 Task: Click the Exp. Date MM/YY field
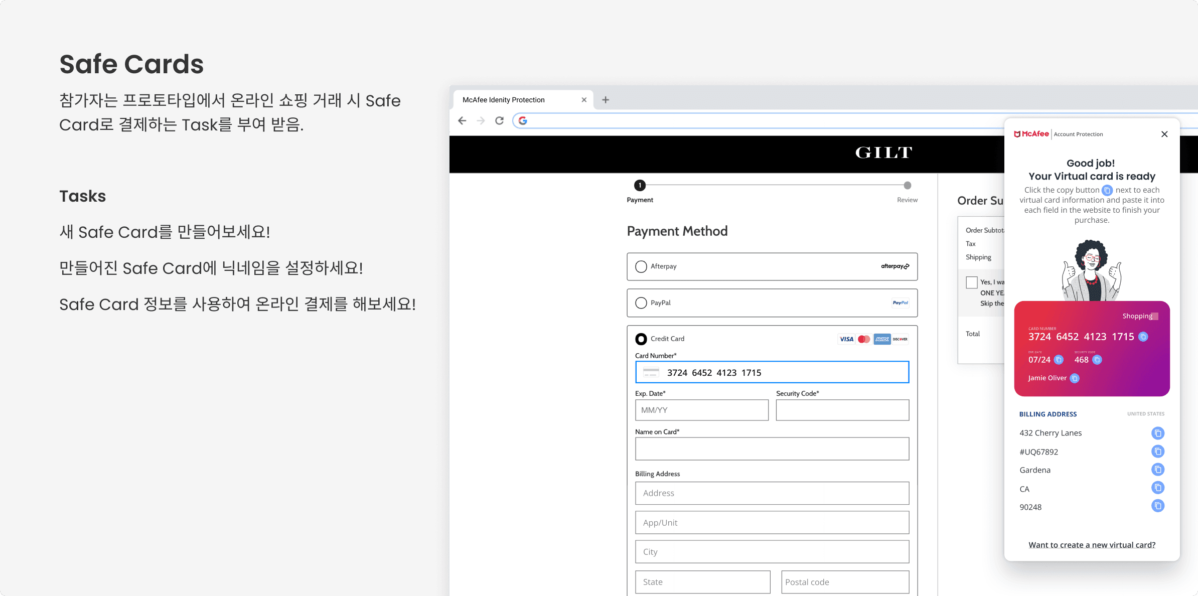click(702, 410)
